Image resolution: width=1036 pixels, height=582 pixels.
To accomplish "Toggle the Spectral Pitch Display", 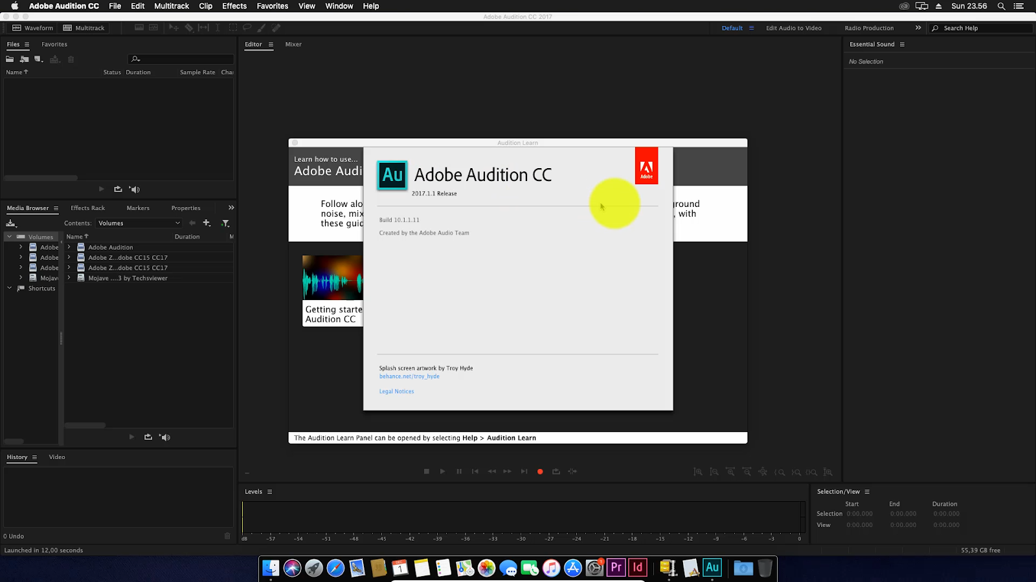I will 153,28.
